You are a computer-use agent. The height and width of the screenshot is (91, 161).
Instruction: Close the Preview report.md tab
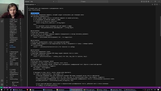(x=35, y=5)
